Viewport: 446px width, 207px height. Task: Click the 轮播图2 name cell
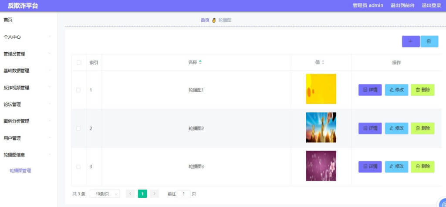click(x=196, y=128)
